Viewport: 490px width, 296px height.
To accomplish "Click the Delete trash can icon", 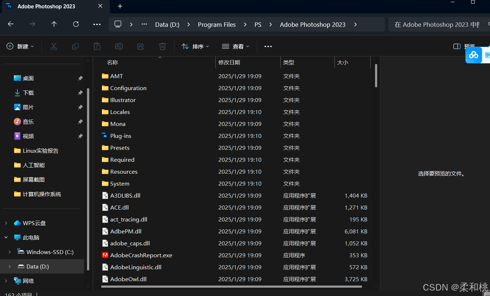I will [162, 46].
